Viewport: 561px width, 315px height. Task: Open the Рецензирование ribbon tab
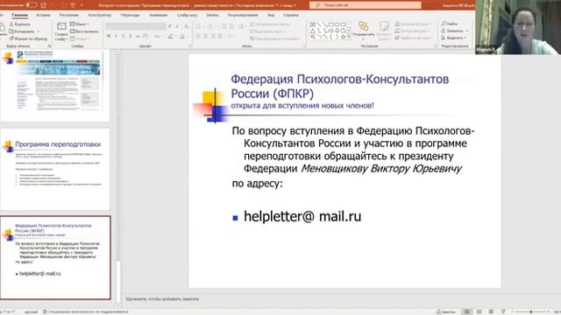point(243,16)
